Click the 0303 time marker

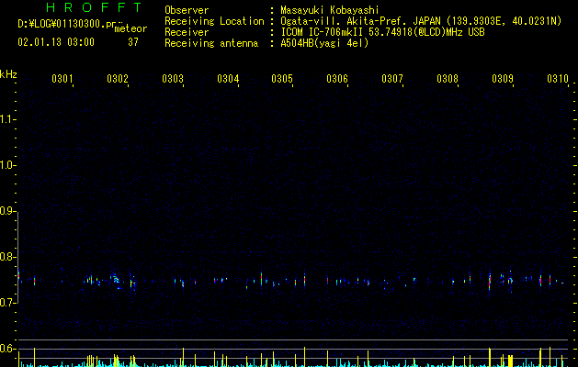[x=173, y=78]
